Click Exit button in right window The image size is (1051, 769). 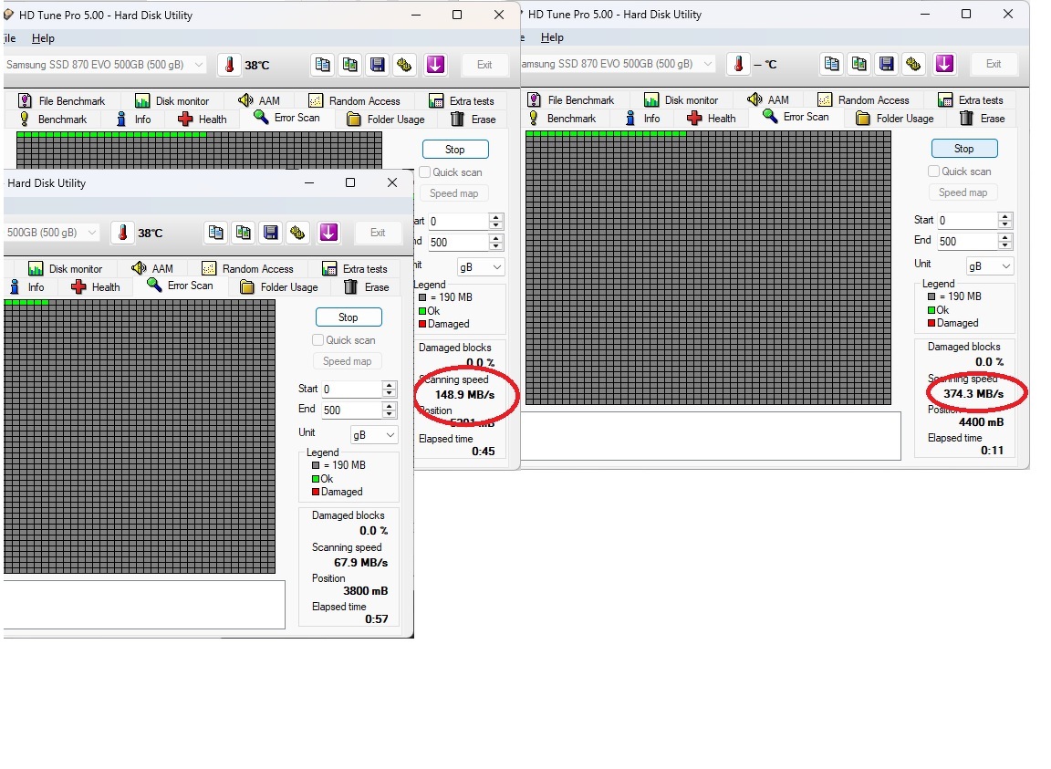click(994, 64)
